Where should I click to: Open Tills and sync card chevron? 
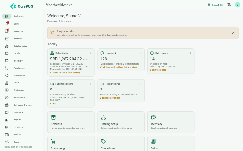pos(140,84)
